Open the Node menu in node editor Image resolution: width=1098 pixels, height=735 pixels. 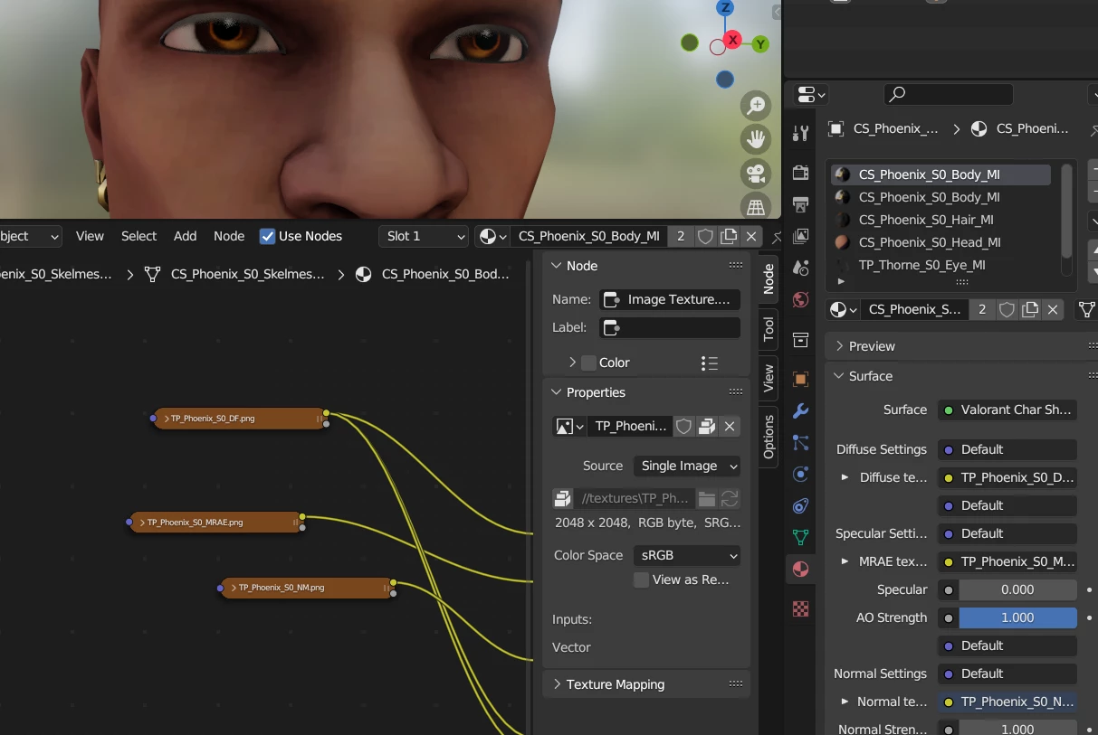point(229,236)
